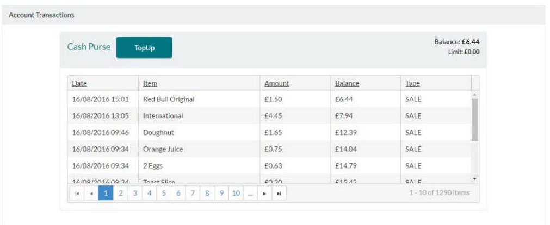550x225 pixels.
Task: Sort by Balance column header
Action: [x=347, y=83]
